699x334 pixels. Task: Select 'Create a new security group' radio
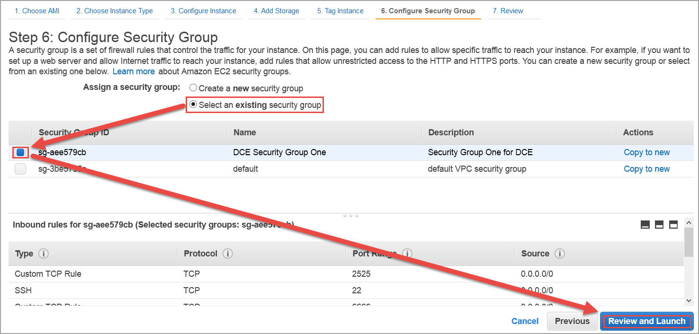tap(193, 88)
